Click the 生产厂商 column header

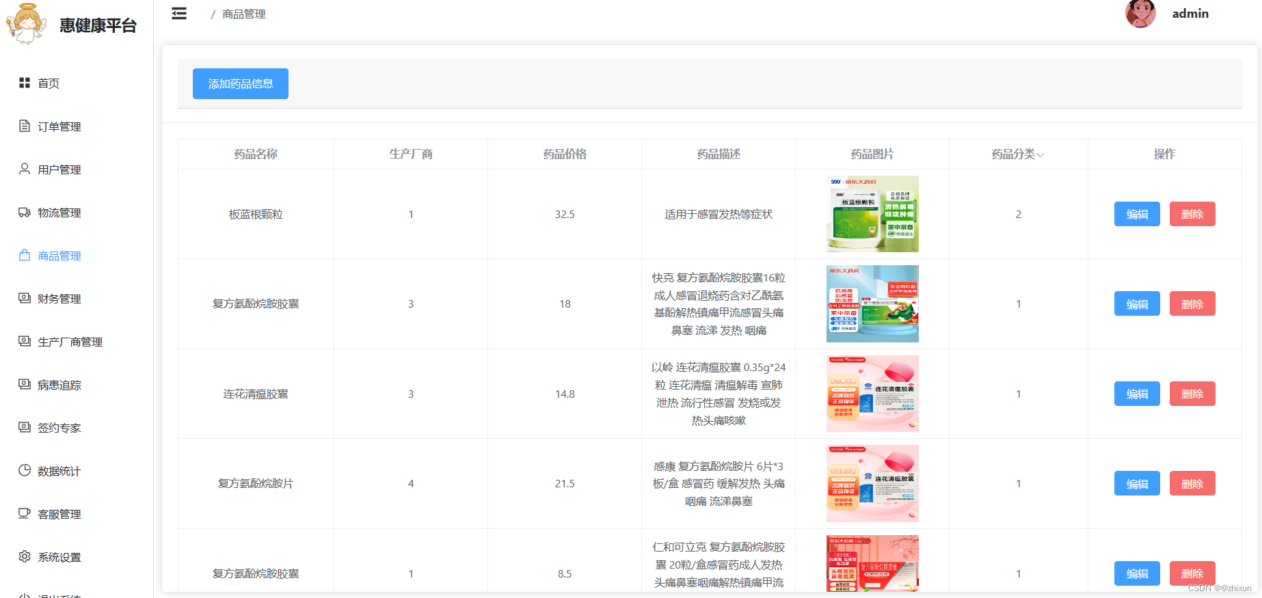(411, 154)
